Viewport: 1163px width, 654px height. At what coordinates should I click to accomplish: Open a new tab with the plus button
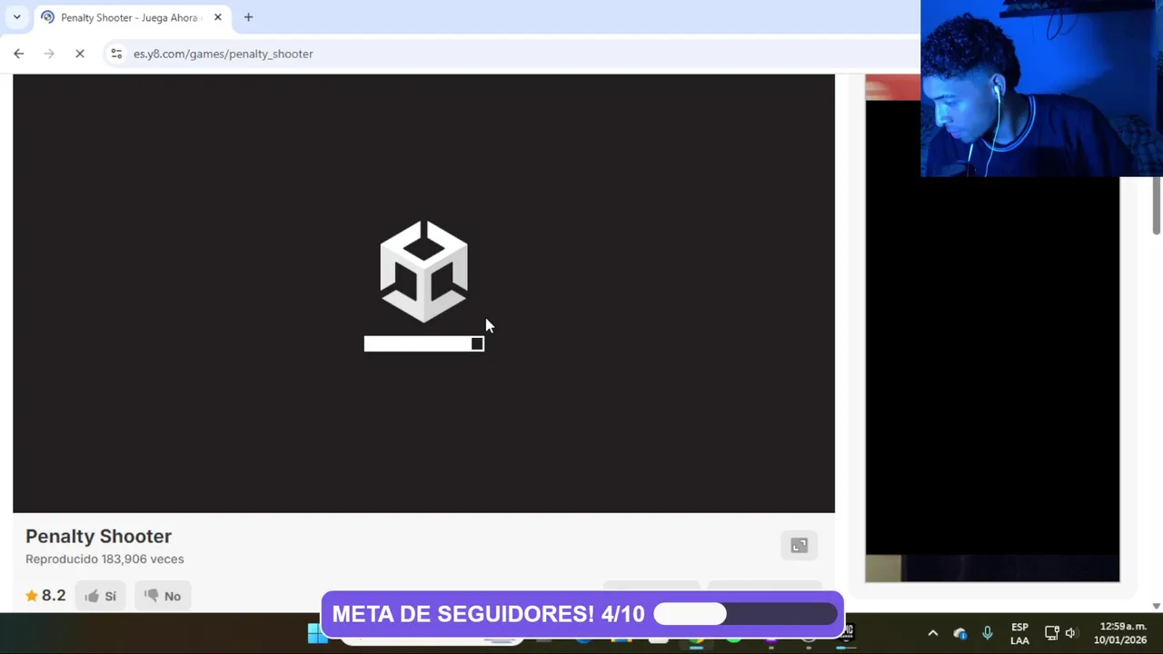[x=248, y=17]
